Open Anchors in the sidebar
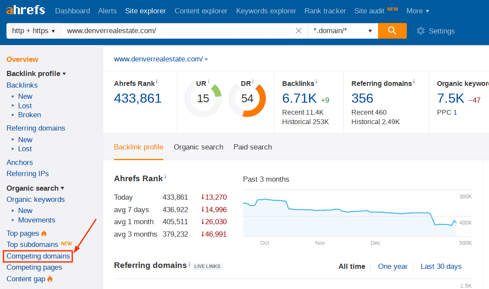Viewport: 489px width, 289px height. click(x=20, y=163)
